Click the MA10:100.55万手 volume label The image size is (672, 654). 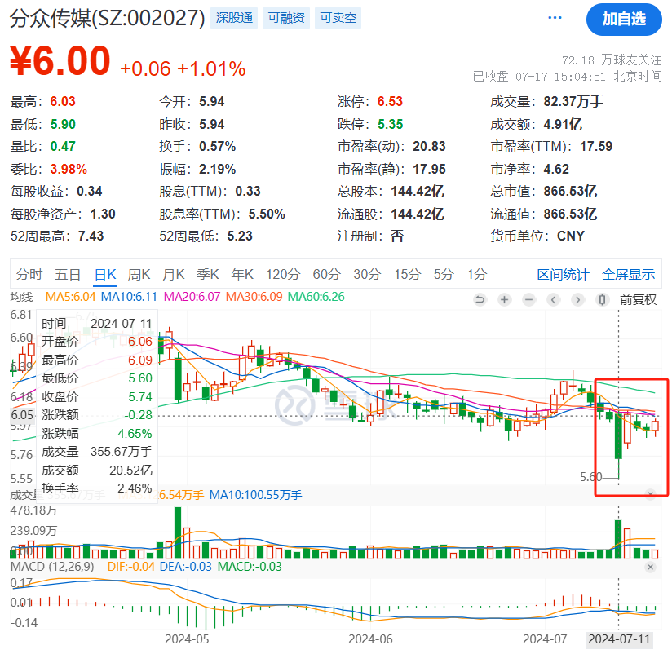point(255,495)
